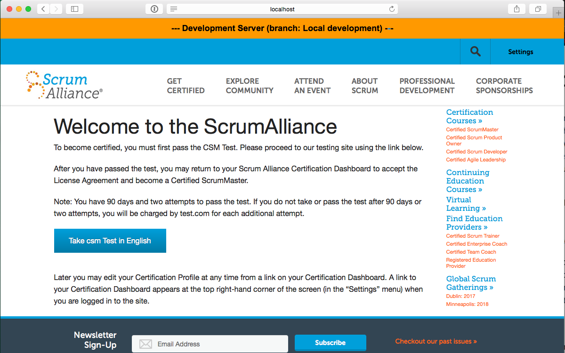Minimize the Safari window

click(x=19, y=9)
